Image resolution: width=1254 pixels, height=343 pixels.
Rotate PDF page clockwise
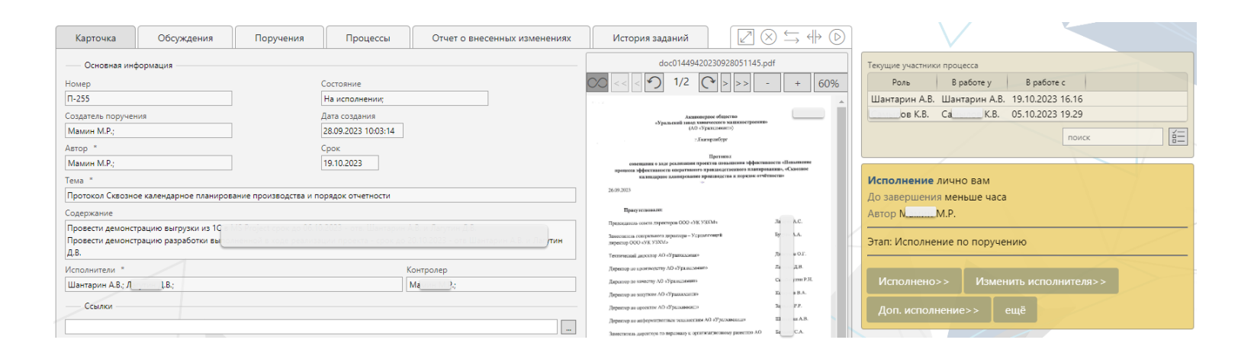pyautogui.click(x=709, y=83)
